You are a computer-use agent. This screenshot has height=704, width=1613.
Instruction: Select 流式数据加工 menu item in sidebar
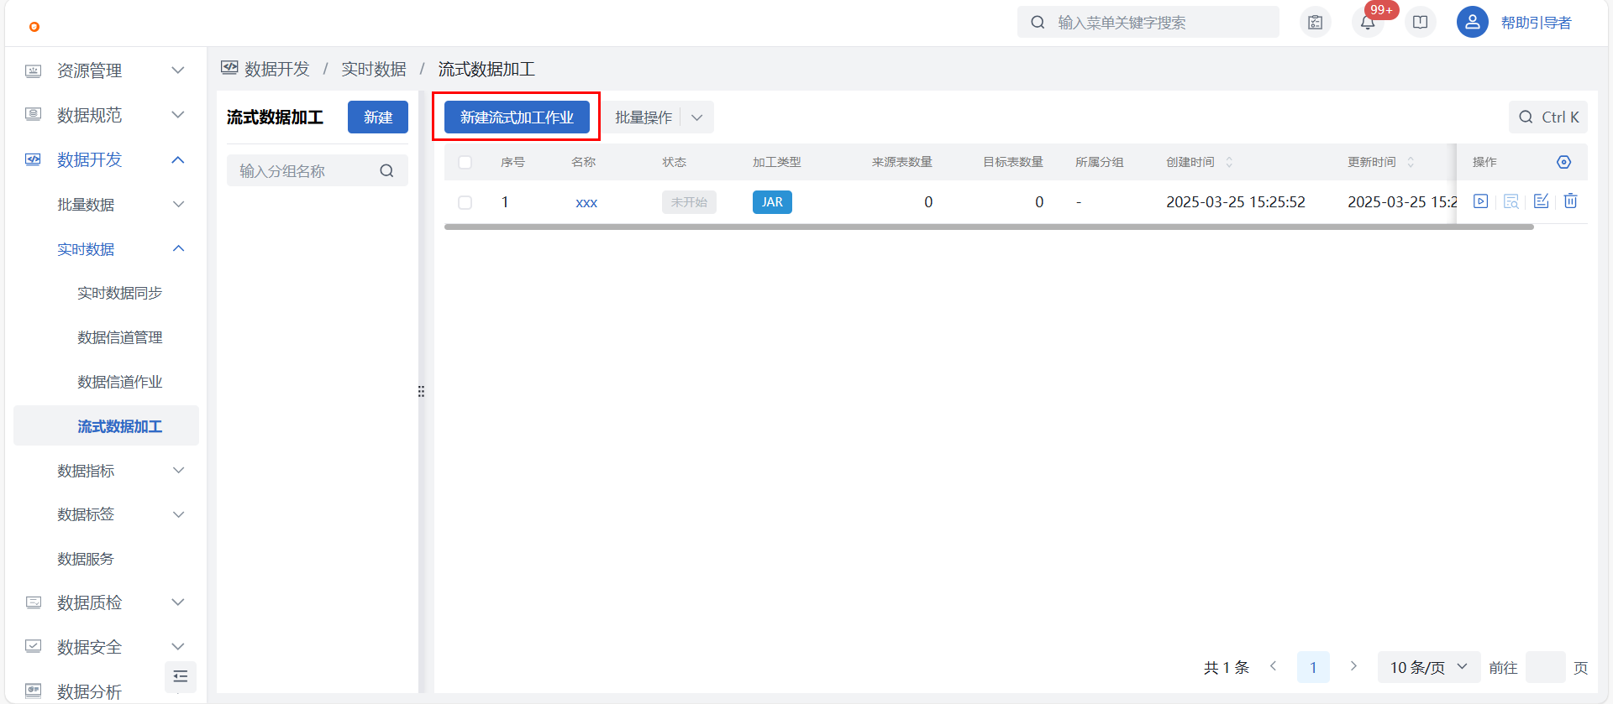(x=107, y=426)
